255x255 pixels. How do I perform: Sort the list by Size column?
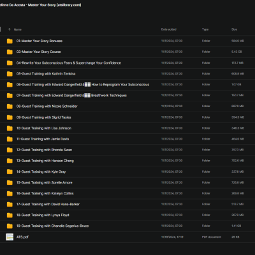pyautogui.click(x=234, y=29)
